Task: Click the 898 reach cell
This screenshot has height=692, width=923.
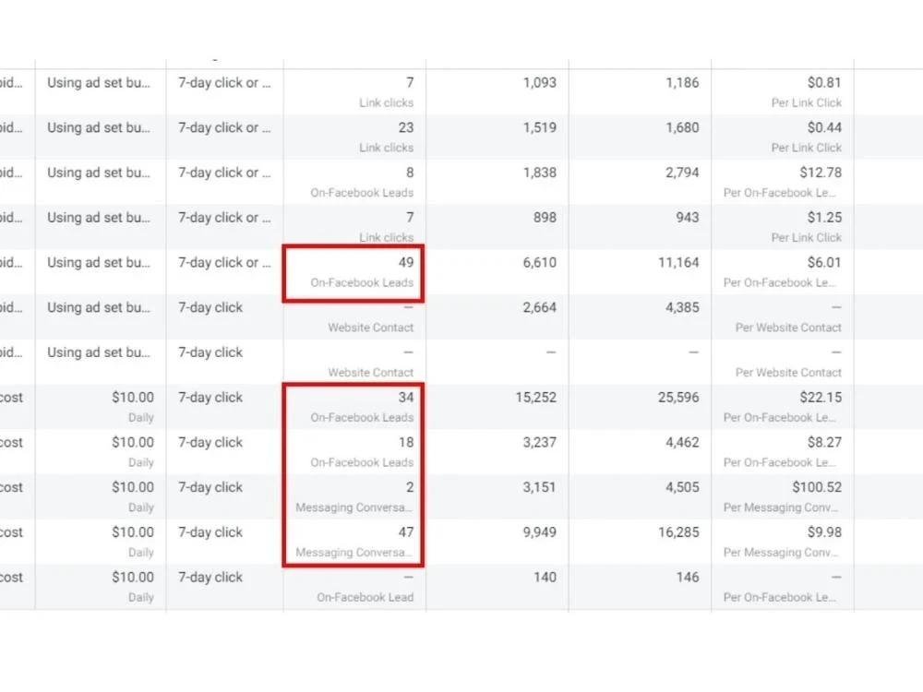Action: 545,218
